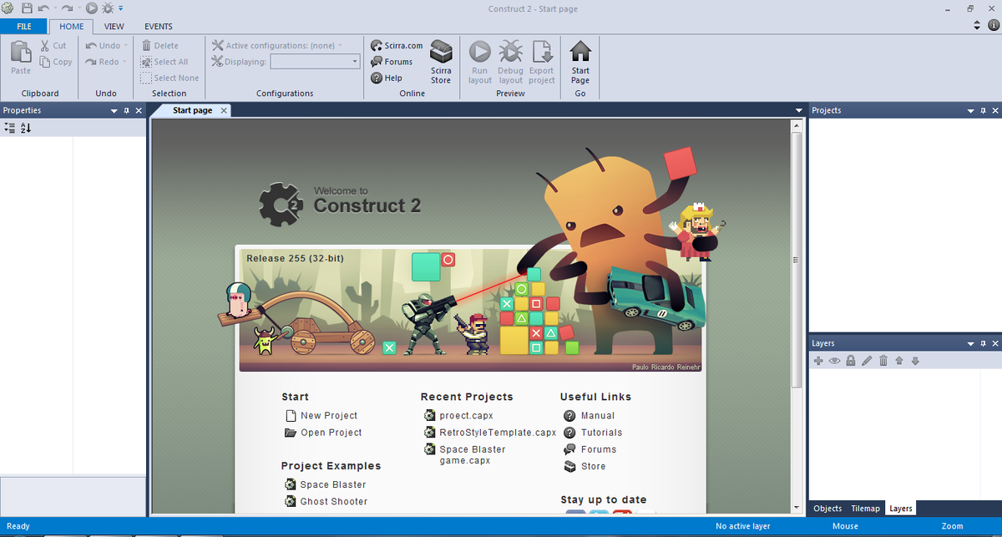
Task: Go to Start Page via home icon
Action: click(x=580, y=63)
